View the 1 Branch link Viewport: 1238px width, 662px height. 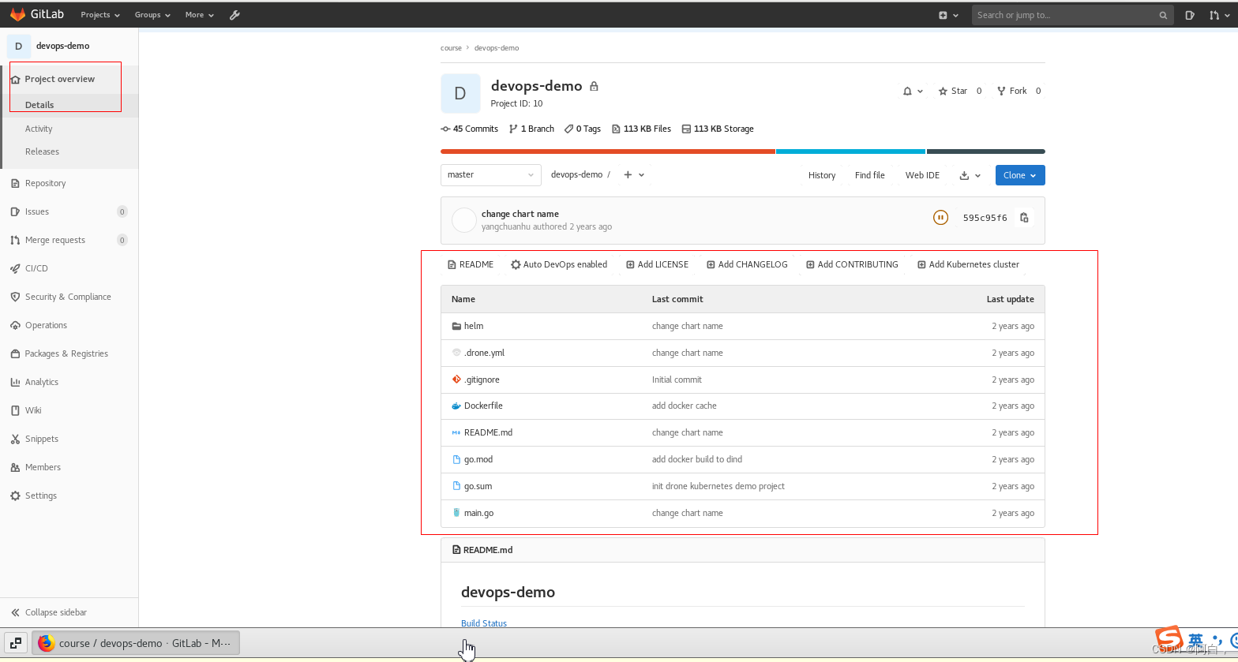point(531,129)
